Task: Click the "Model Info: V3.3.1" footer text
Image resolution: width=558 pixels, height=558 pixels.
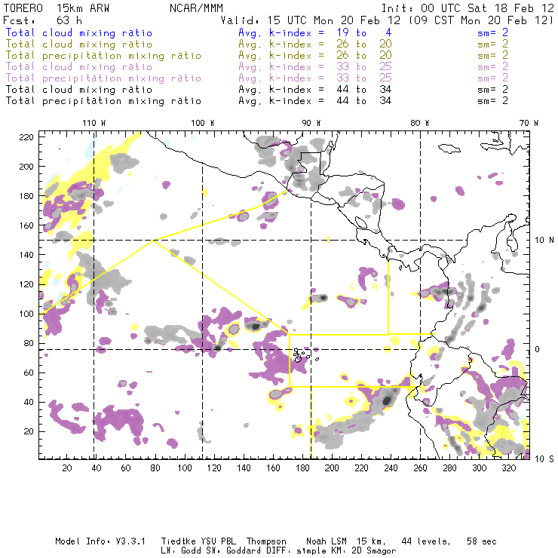Action: (x=100, y=541)
